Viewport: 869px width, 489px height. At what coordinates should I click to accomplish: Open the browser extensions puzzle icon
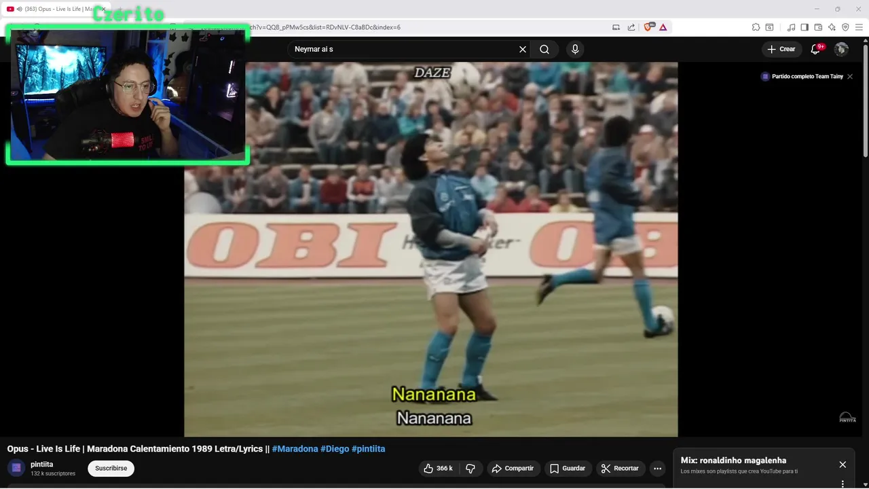(x=756, y=27)
